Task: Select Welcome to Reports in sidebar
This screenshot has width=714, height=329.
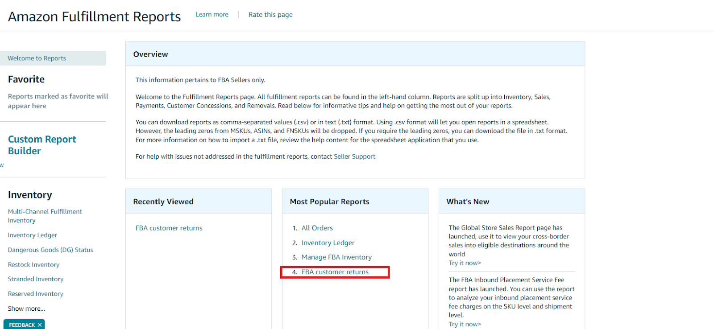Action: tap(53, 58)
